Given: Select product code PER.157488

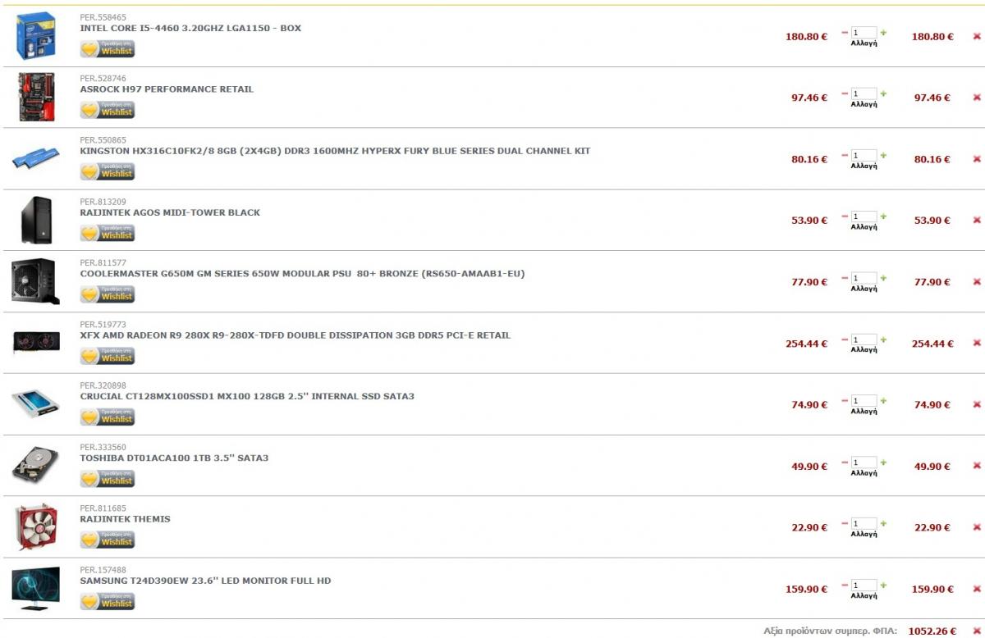Looking at the screenshot, I should (x=103, y=570).
